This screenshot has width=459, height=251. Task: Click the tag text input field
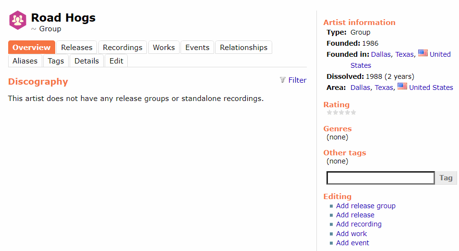coord(380,178)
